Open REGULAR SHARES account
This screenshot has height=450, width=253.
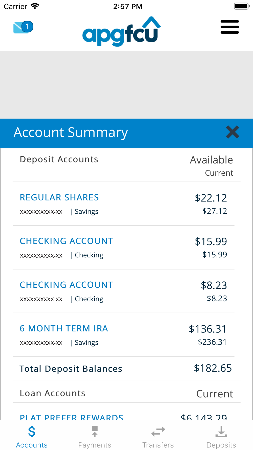point(59,197)
